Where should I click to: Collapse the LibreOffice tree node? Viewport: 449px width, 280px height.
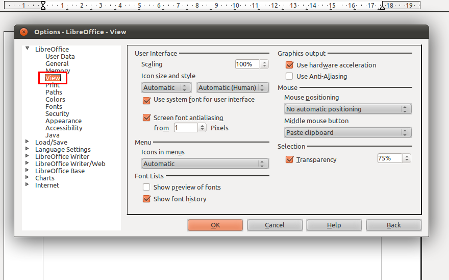coord(27,48)
